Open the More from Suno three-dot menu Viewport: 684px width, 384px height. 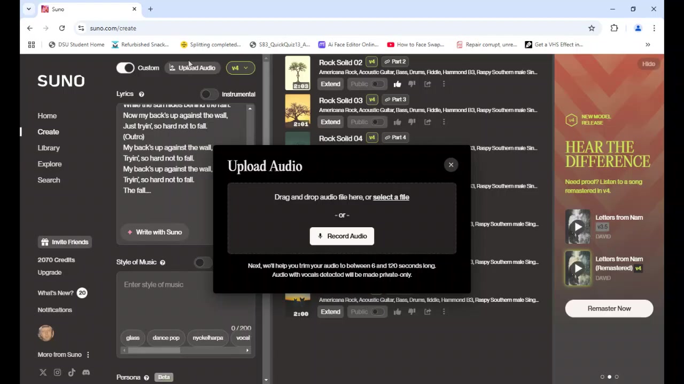click(88, 355)
